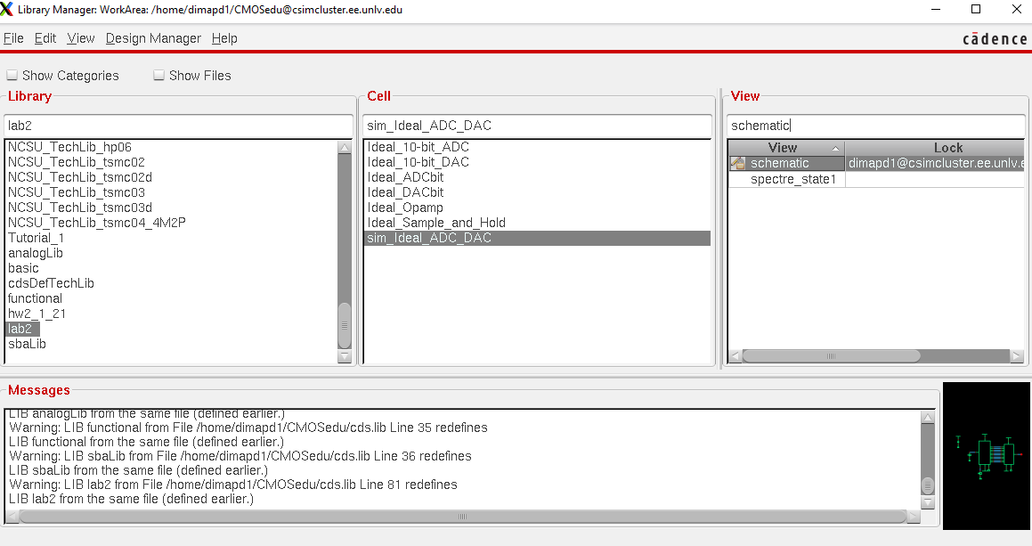Image resolution: width=1032 pixels, height=546 pixels.
Task: Enable the Show Categories checkbox
Action: tap(12, 76)
